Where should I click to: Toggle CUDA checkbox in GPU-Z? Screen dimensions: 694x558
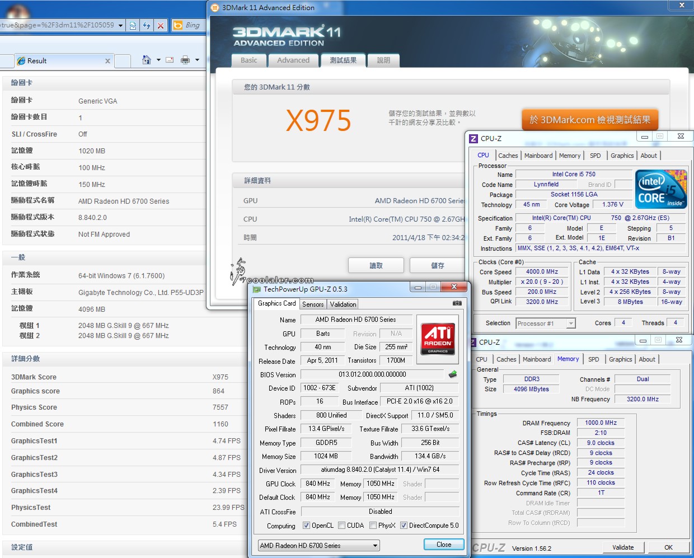tap(341, 526)
